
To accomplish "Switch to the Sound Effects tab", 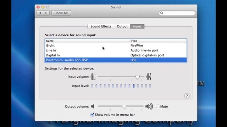I will point(101,26).
